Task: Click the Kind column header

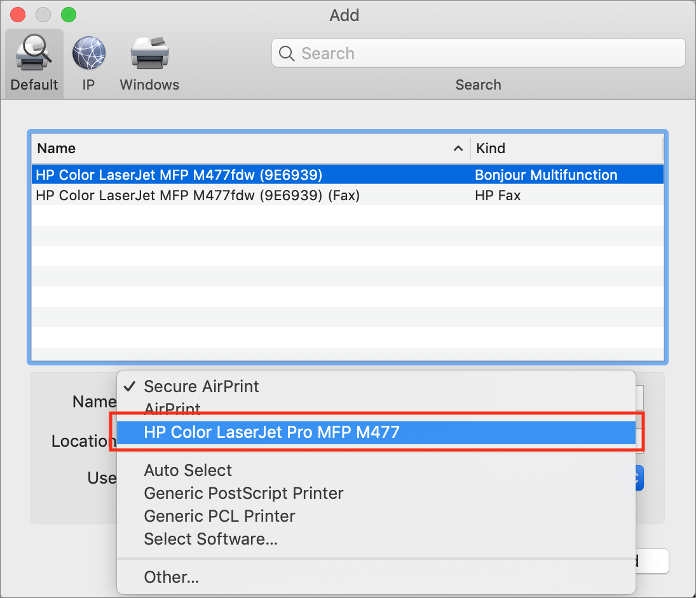Action: click(490, 148)
